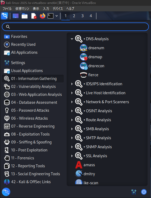The image size is (151, 198).
Task: Launch the amass tool
Action: tap(85, 165)
